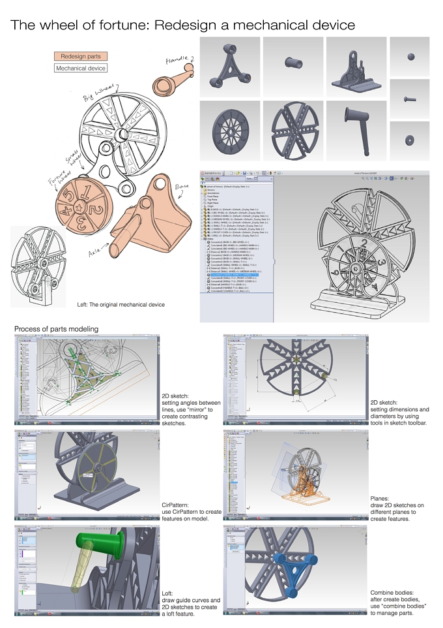
Task: Open the FeatureManager design tree tab icon
Action: [203, 179]
